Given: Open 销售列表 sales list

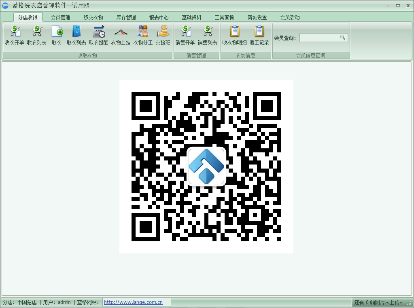Looking at the screenshot, I should [x=207, y=35].
